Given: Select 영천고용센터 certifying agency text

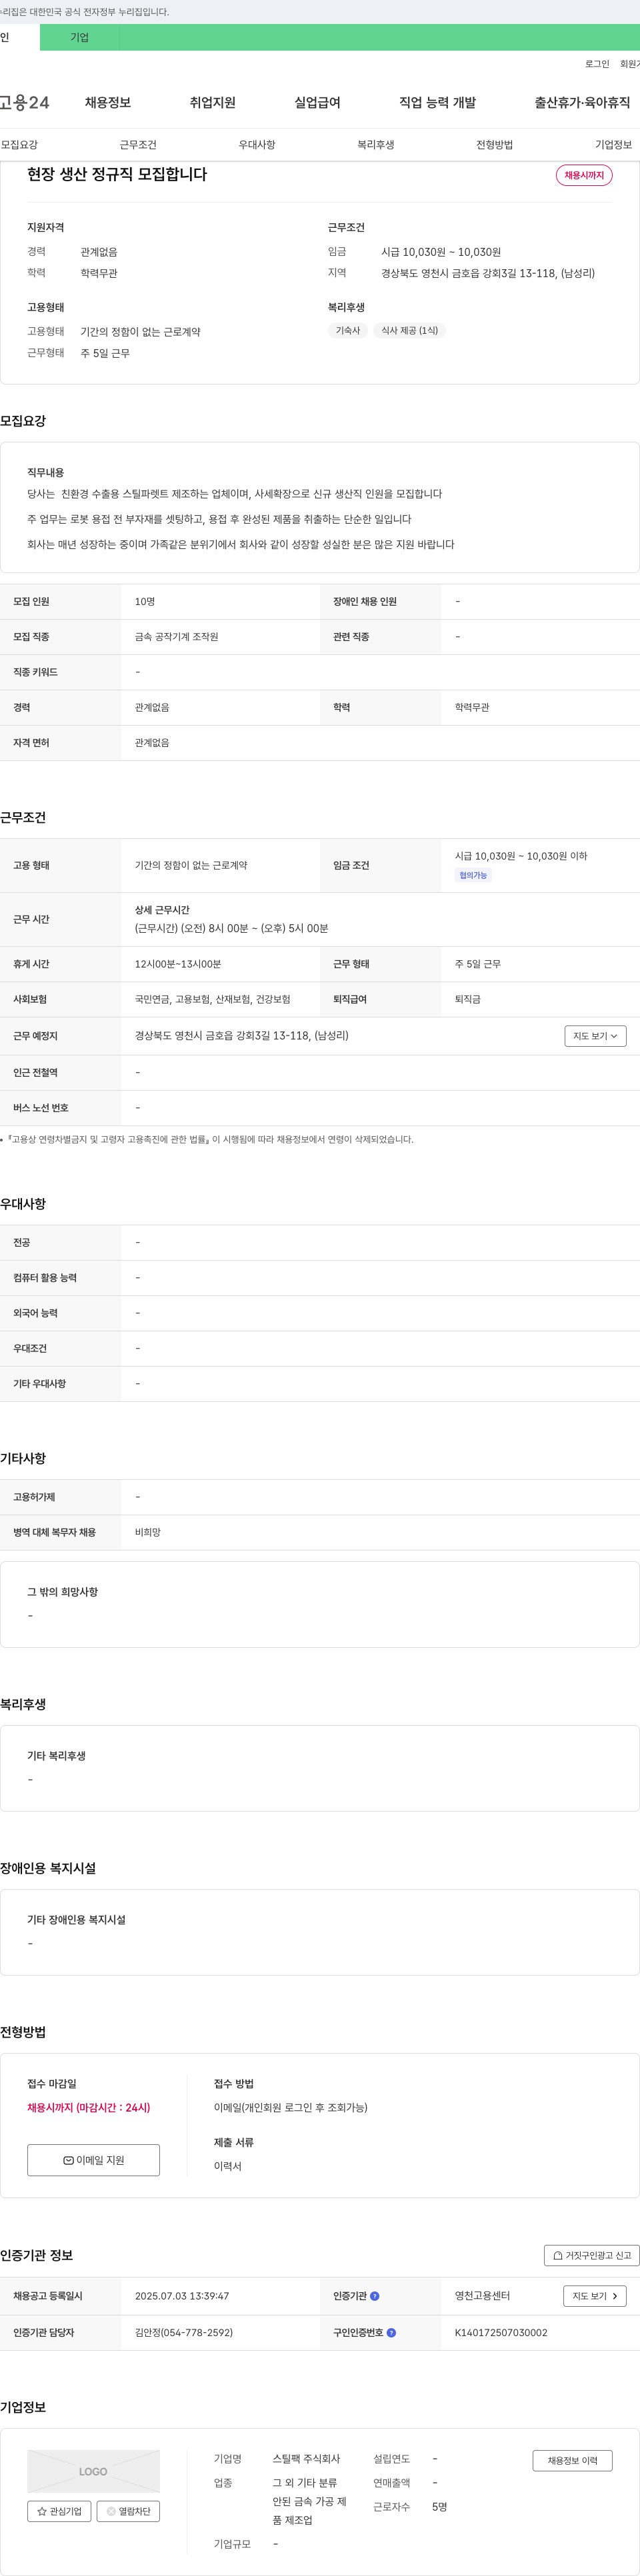Looking at the screenshot, I should click(482, 2296).
